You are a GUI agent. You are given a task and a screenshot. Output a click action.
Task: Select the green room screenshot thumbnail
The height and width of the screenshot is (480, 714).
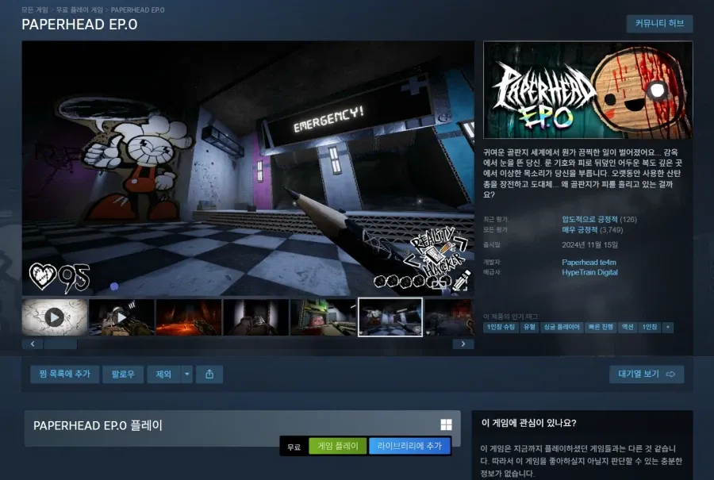(324, 317)
